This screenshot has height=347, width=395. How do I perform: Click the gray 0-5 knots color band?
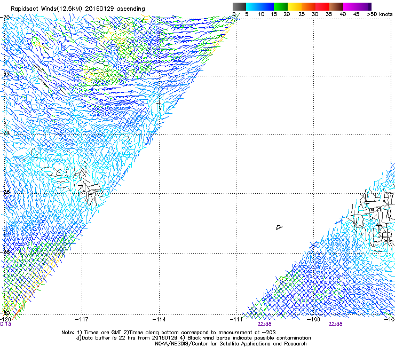[x=239, y=6]
